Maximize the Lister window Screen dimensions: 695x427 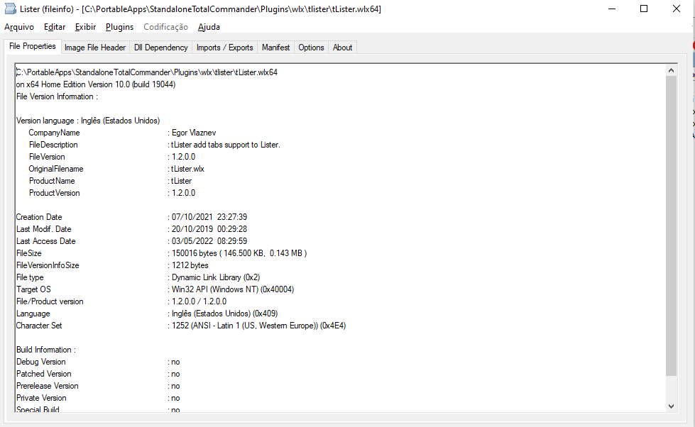coord(644,9)
